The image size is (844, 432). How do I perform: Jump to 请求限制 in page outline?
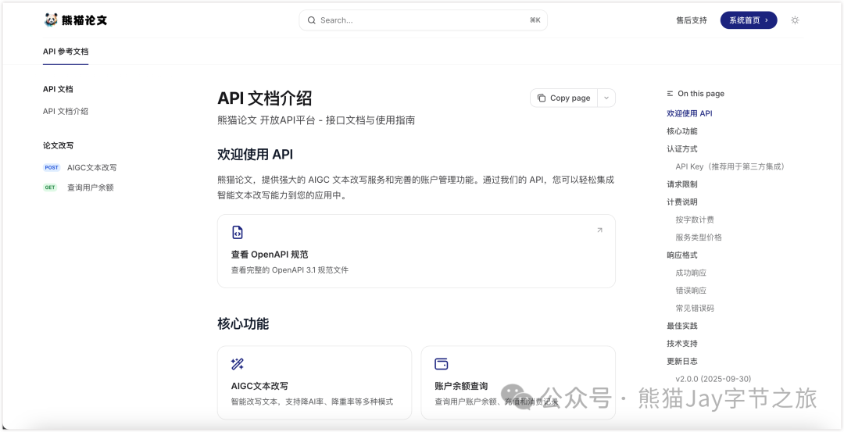tap(682, 184)
